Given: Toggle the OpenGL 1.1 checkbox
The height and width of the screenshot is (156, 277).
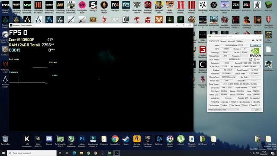Looking at the screenshot, I should tap(250, 105).
